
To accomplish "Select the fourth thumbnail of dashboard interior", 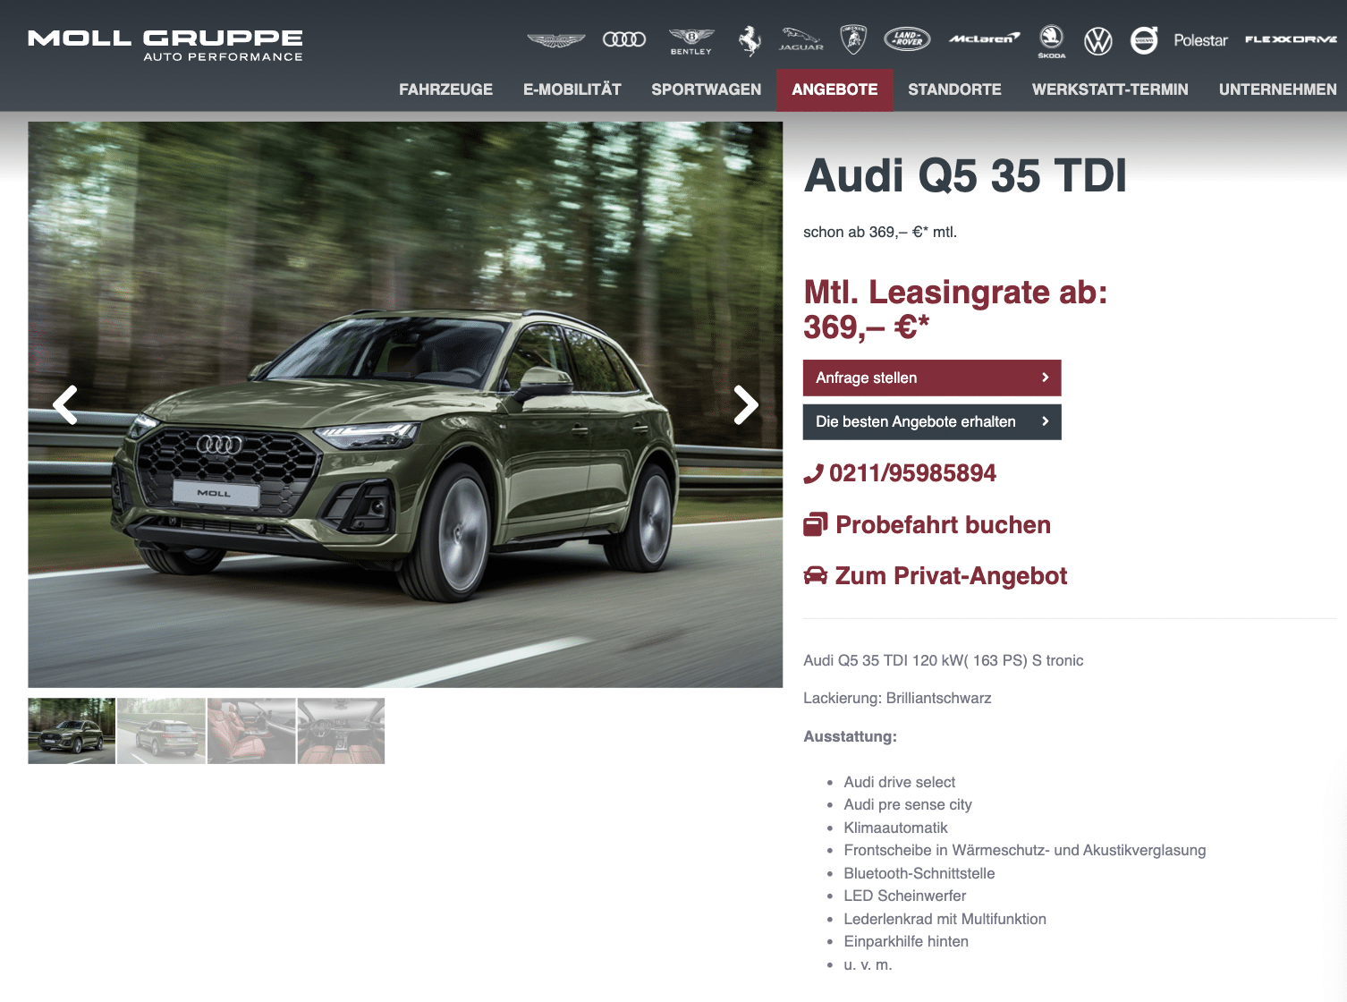I will 341,731.
